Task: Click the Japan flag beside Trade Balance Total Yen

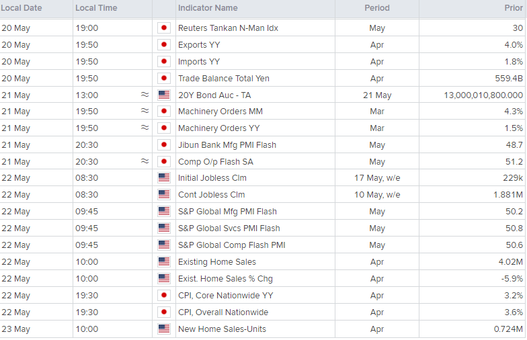Action: (164, 78)
